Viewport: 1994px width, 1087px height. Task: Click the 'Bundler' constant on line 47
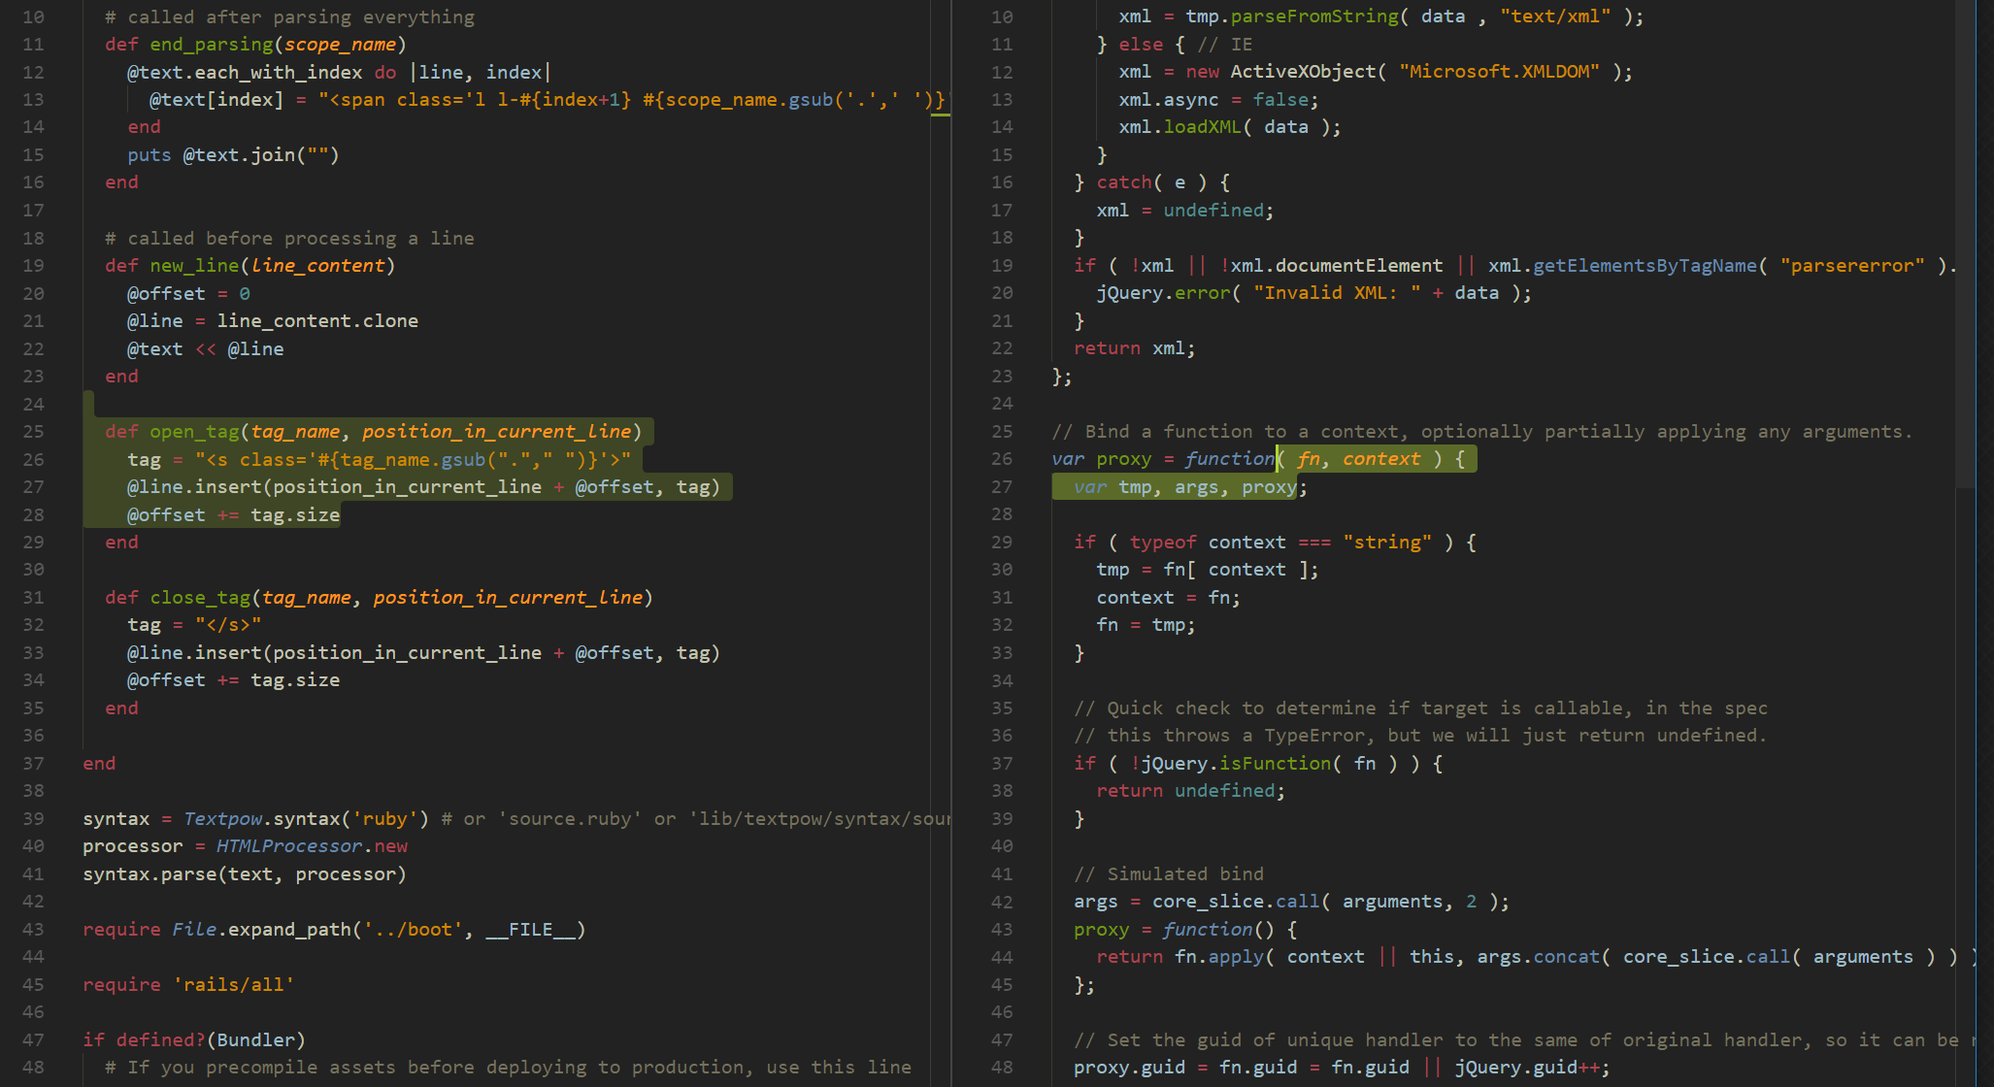[x=255, y=1039]
